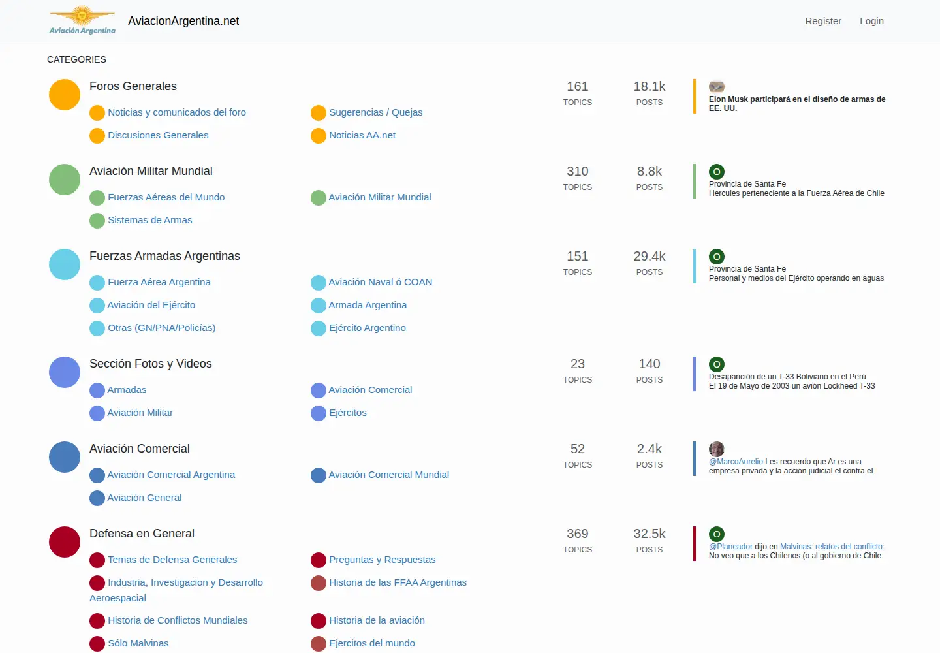Open the Elon Musk armas post title
Screen dimensions: 940x653
tap(797, 104)
